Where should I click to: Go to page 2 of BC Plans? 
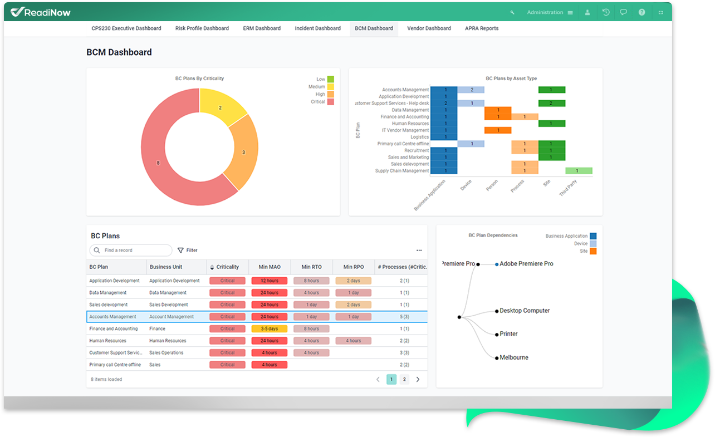(404, 380)
